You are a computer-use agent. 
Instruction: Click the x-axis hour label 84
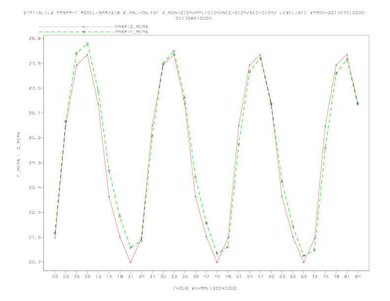coord(357,276)
